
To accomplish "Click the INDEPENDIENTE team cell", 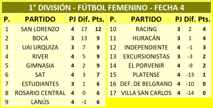I will click(146, 47).
